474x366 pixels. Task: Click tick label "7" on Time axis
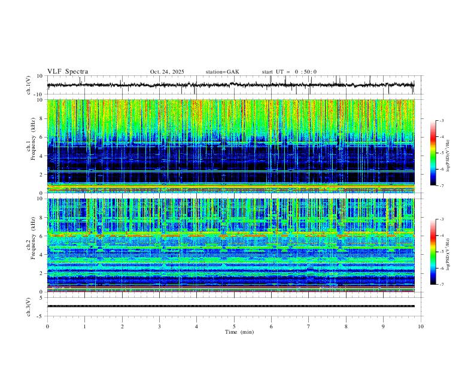coord(309,327)
